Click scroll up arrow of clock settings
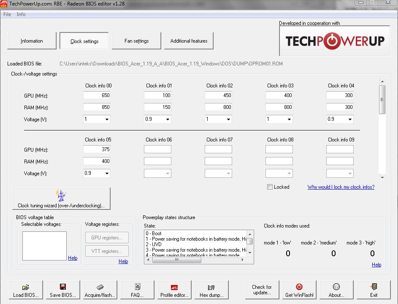The image size is (398, 304). (382, 81)
